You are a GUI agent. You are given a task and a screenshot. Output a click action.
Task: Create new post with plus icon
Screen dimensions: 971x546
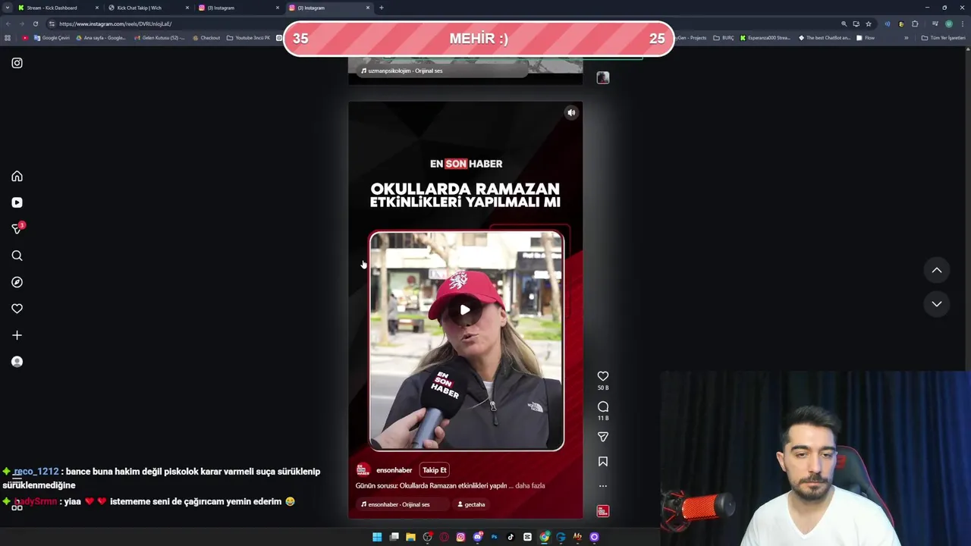(17, 335)
